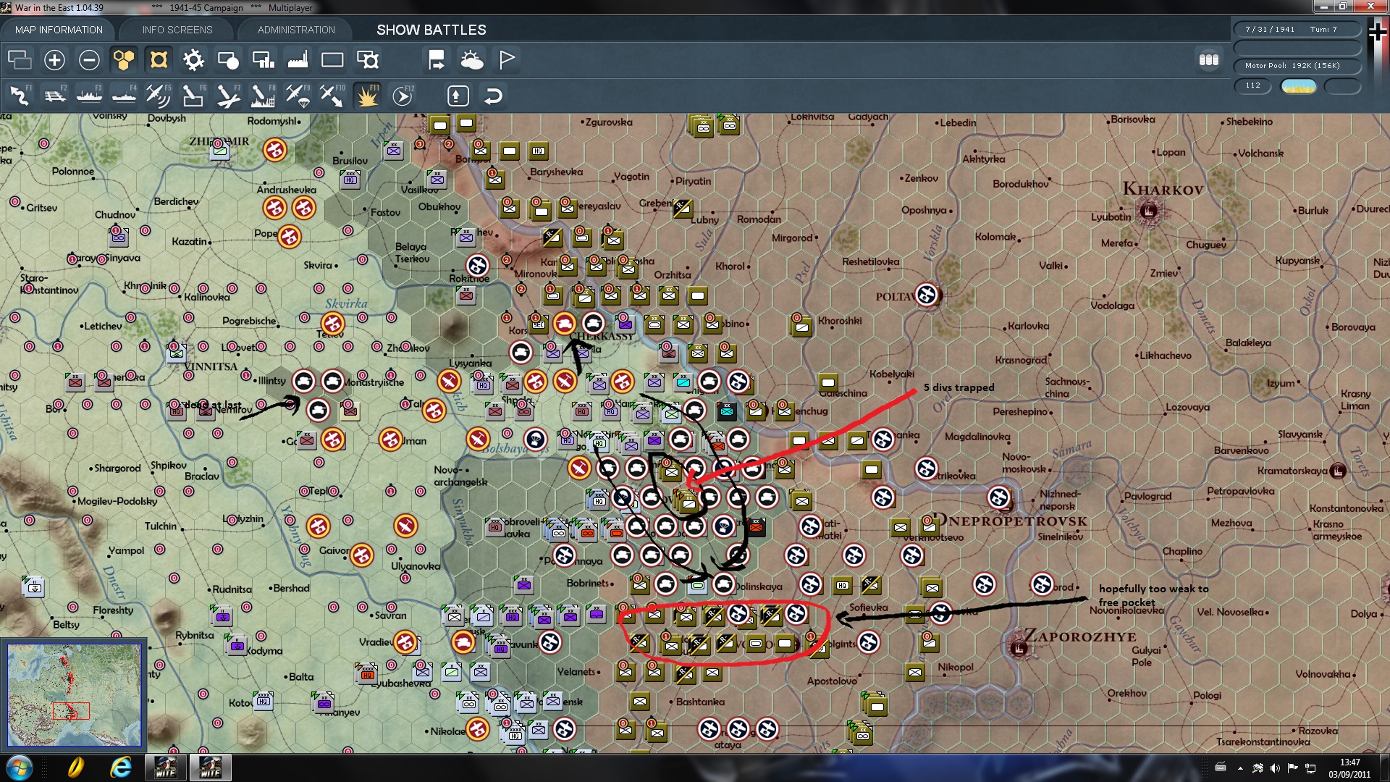Open the Windows Start menu

20,768
